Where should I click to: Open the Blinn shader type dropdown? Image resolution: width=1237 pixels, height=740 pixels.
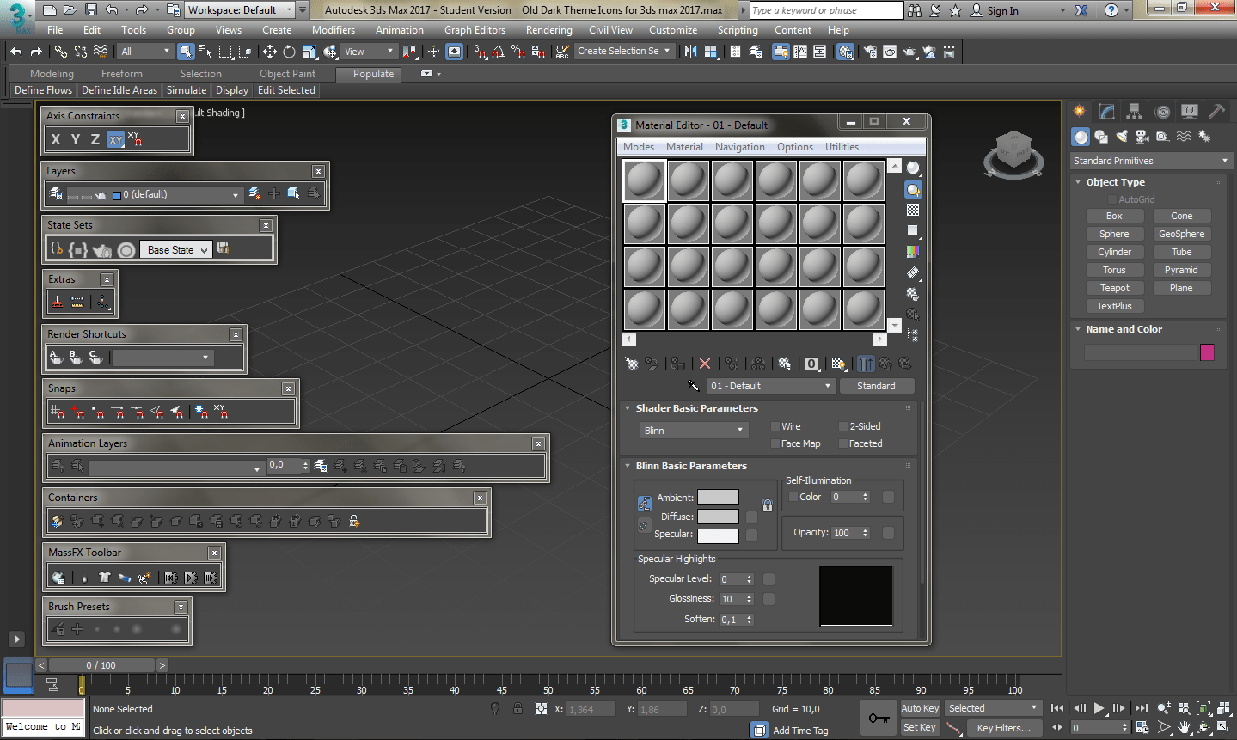(693, 430)
